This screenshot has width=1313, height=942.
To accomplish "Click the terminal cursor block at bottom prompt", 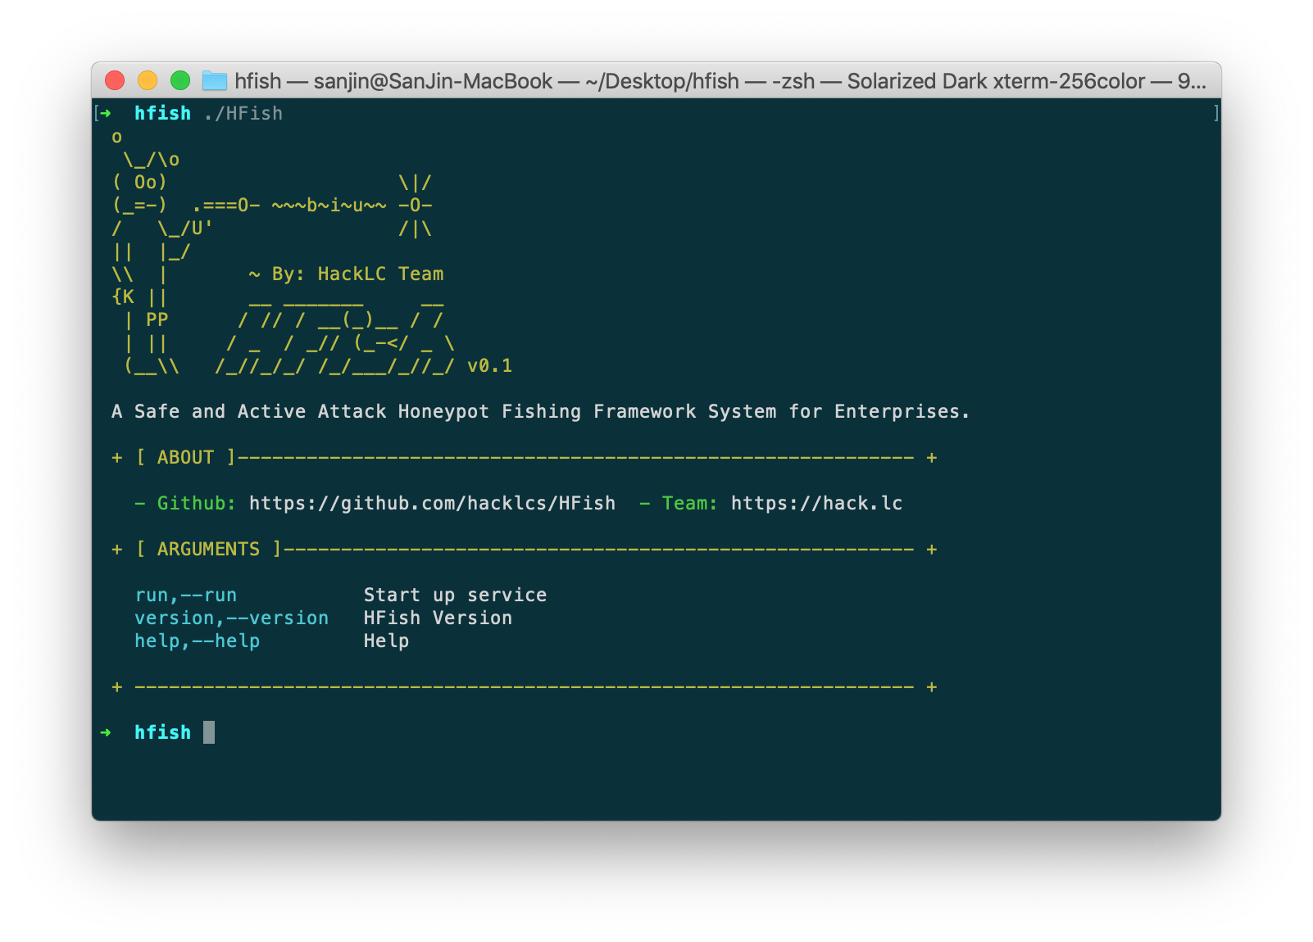I will tap(209, 732).
